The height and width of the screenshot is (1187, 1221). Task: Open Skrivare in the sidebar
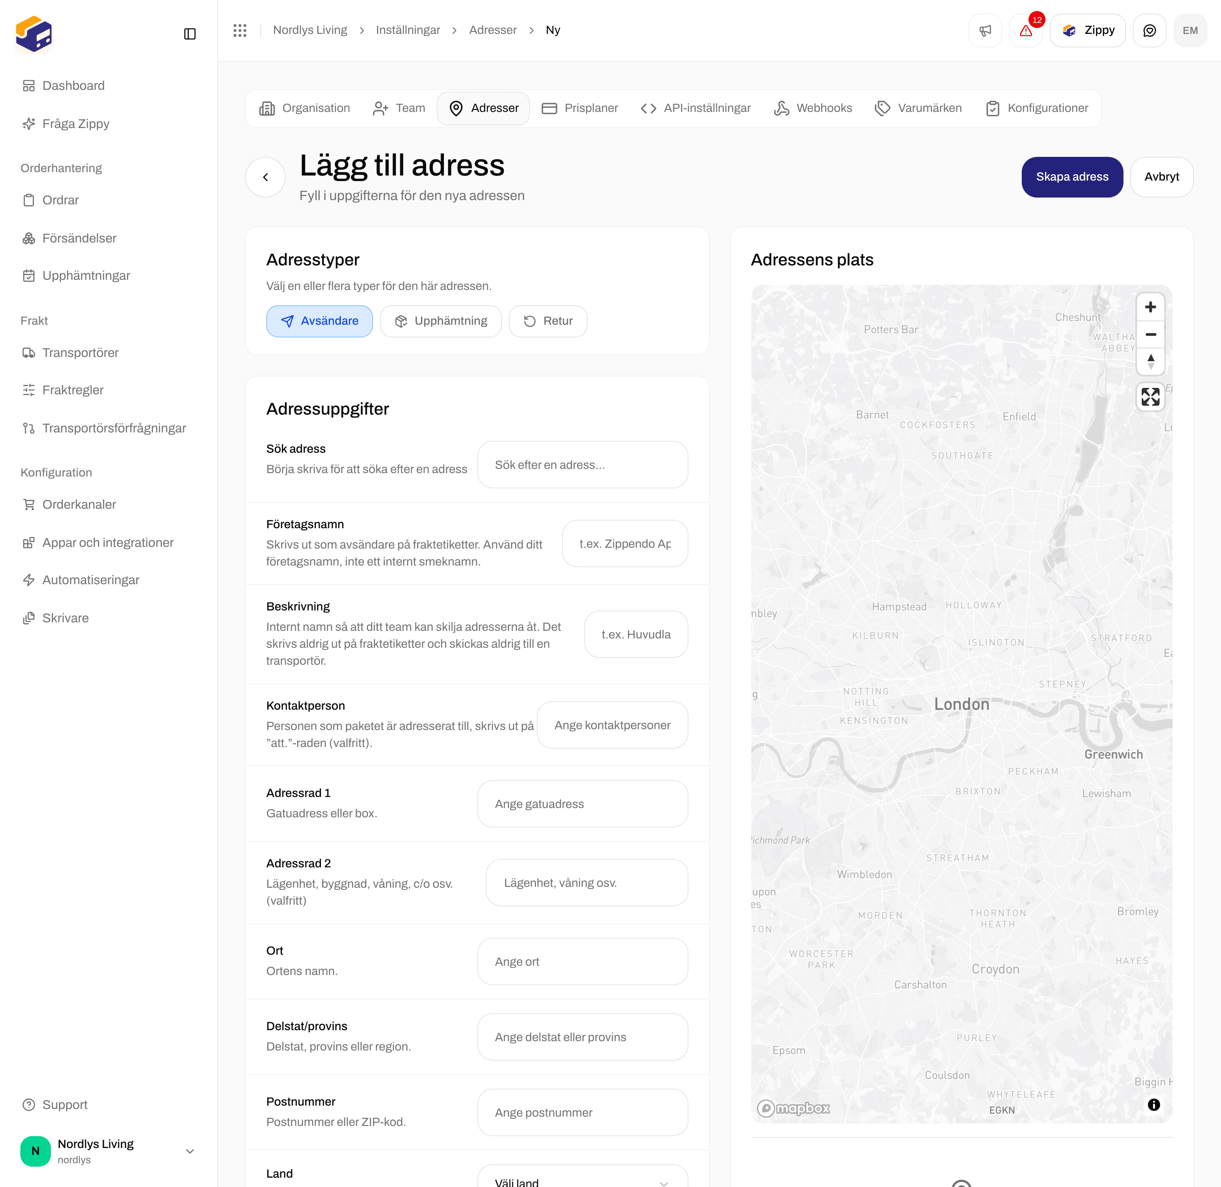[x=109, y=619]
